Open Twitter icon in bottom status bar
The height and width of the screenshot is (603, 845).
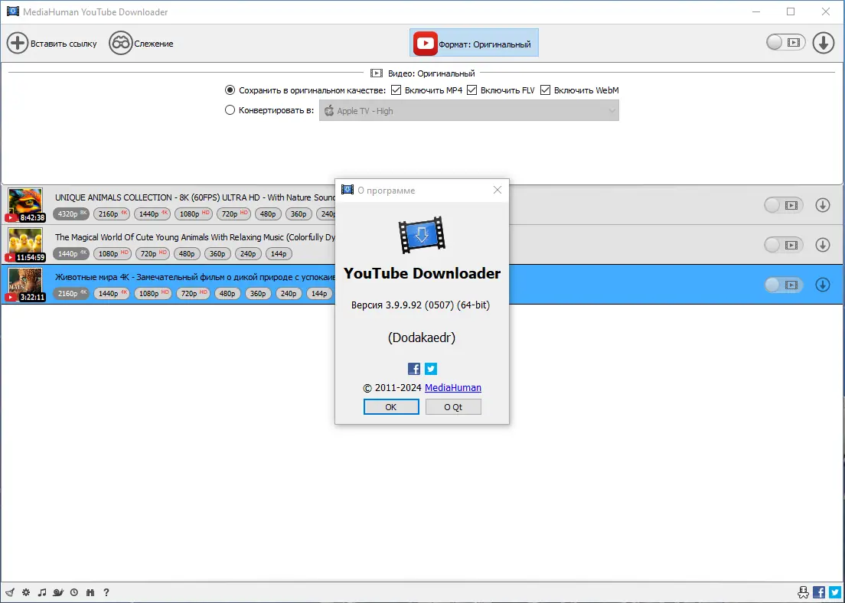coord(835,592)
